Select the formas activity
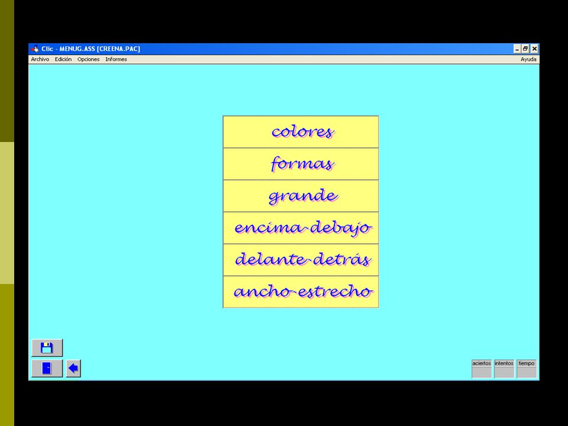Viewport: 568px width, 426px height. (x=301, y=164)
